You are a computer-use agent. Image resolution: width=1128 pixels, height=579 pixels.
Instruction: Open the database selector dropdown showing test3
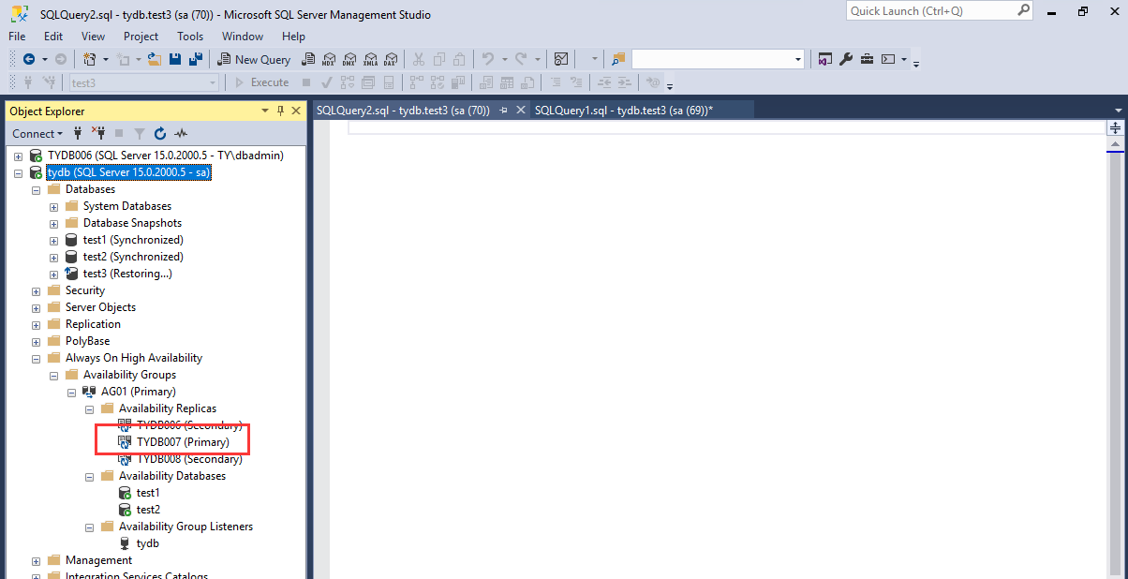pos(213,82)
